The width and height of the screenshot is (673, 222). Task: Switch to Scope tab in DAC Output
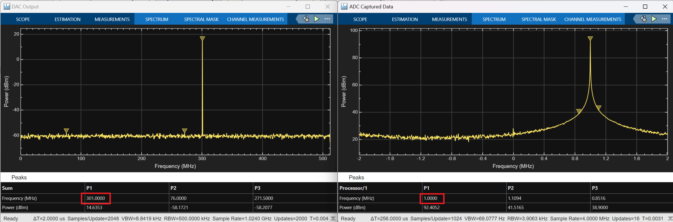coord(23,19)
